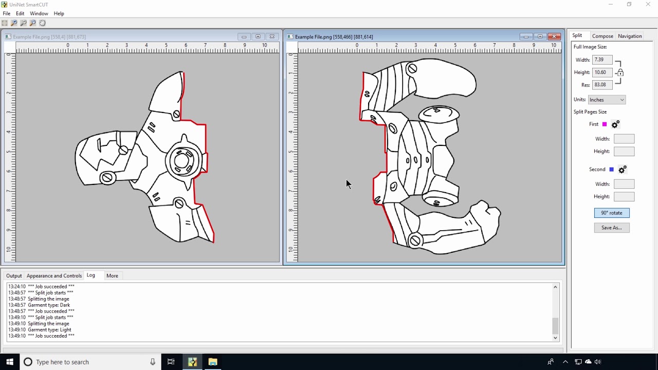Click the blue Second page color swatch
Screen dimensions: 658x370
pyautogui.click(x=611, y=170)
